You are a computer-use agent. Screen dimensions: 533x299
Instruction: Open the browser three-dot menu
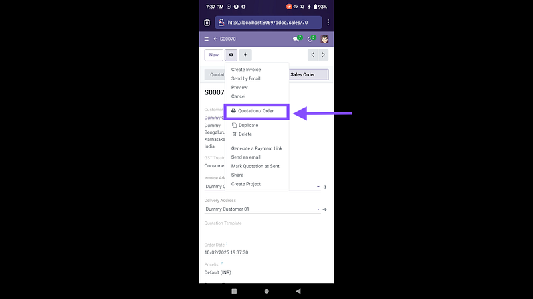coord(328,22)
